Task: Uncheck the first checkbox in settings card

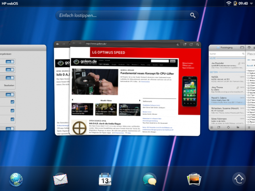Action: click(x=12, y=102)
